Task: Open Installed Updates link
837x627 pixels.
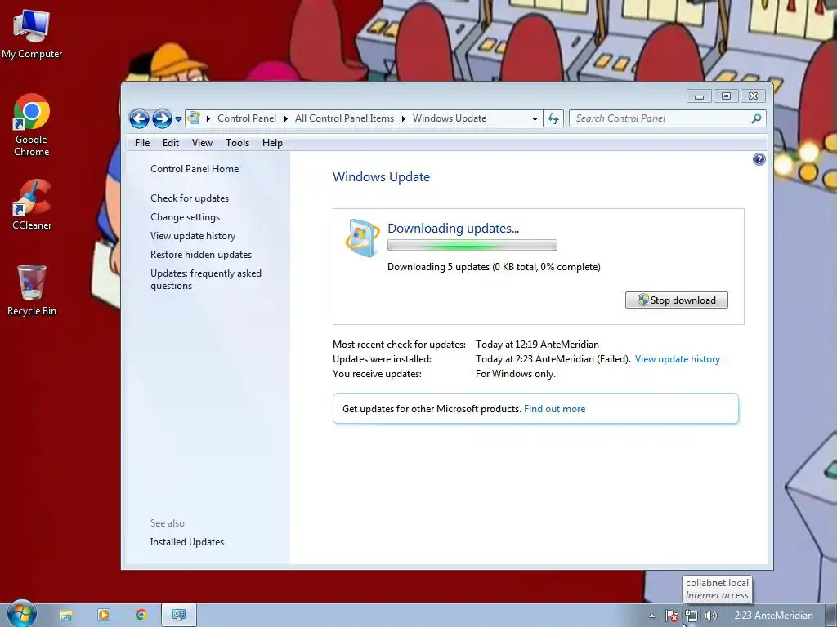Action: pyautogui.click(x=187, y=542)
